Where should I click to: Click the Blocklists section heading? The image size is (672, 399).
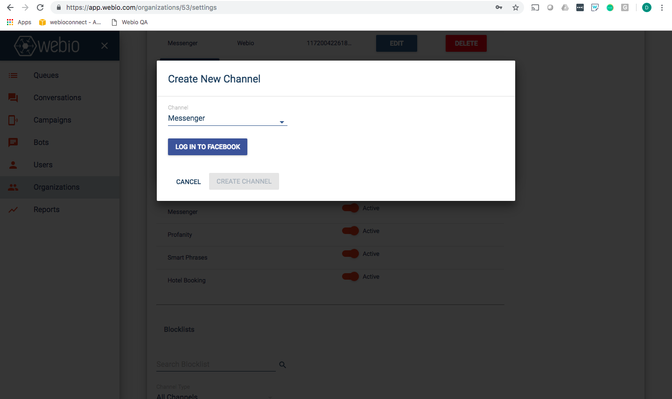(x=179, y=330)
